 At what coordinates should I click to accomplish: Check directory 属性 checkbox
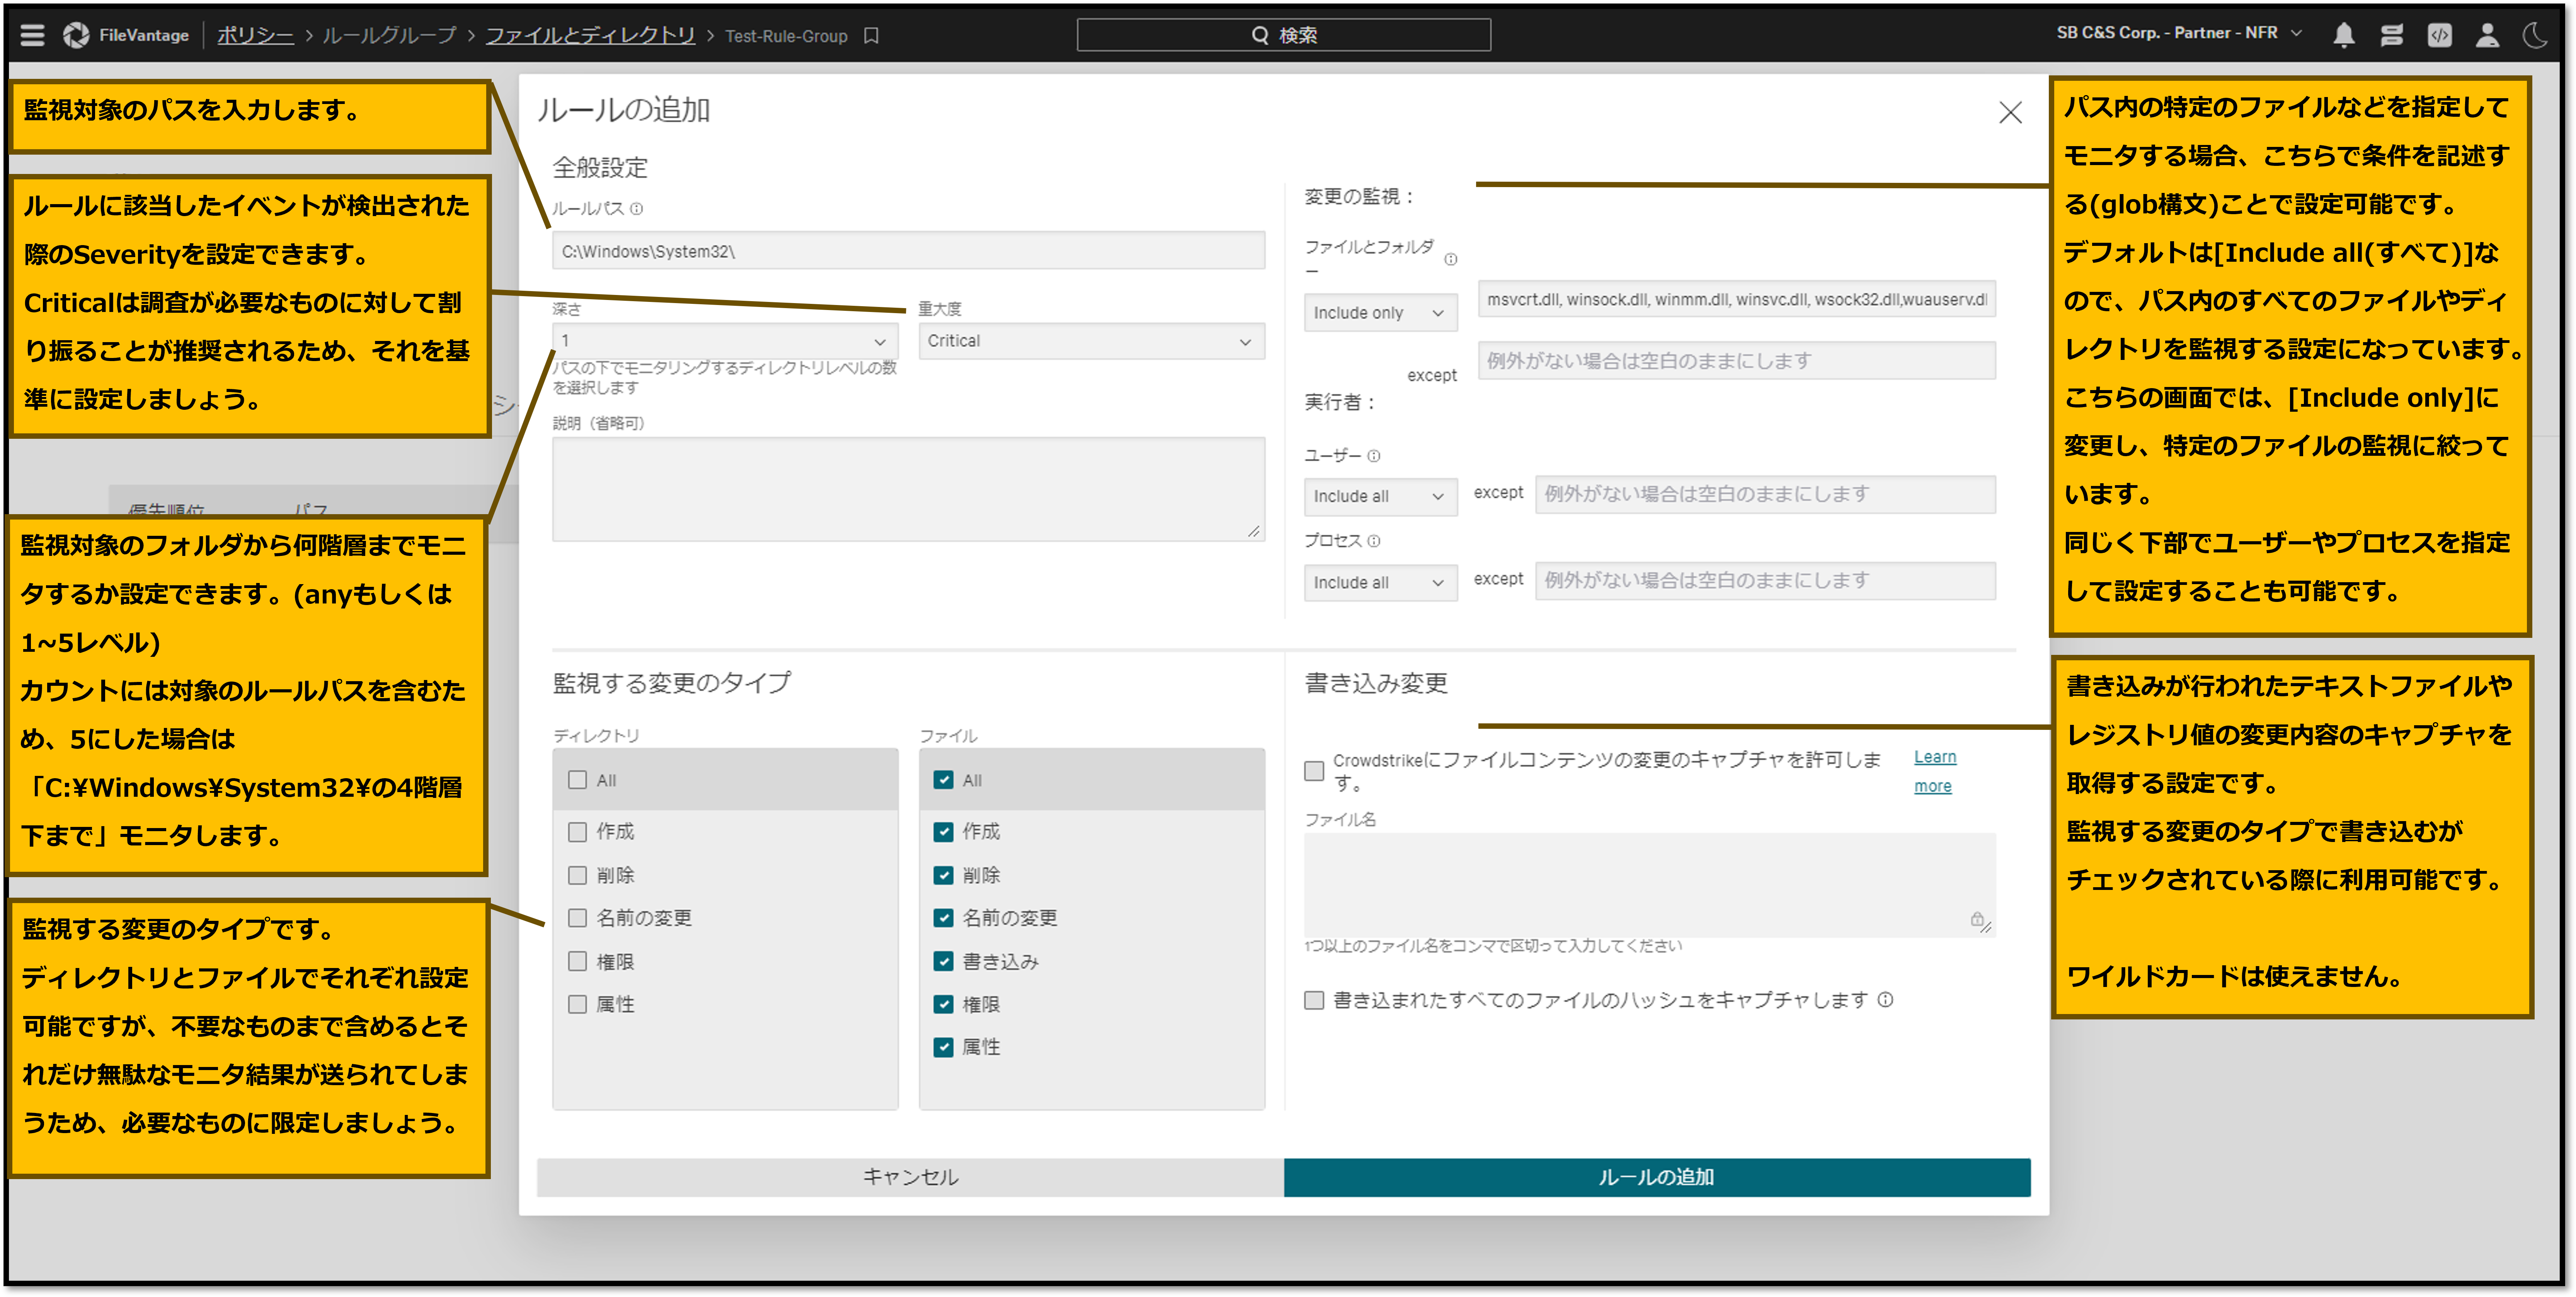coord(577,1004)
